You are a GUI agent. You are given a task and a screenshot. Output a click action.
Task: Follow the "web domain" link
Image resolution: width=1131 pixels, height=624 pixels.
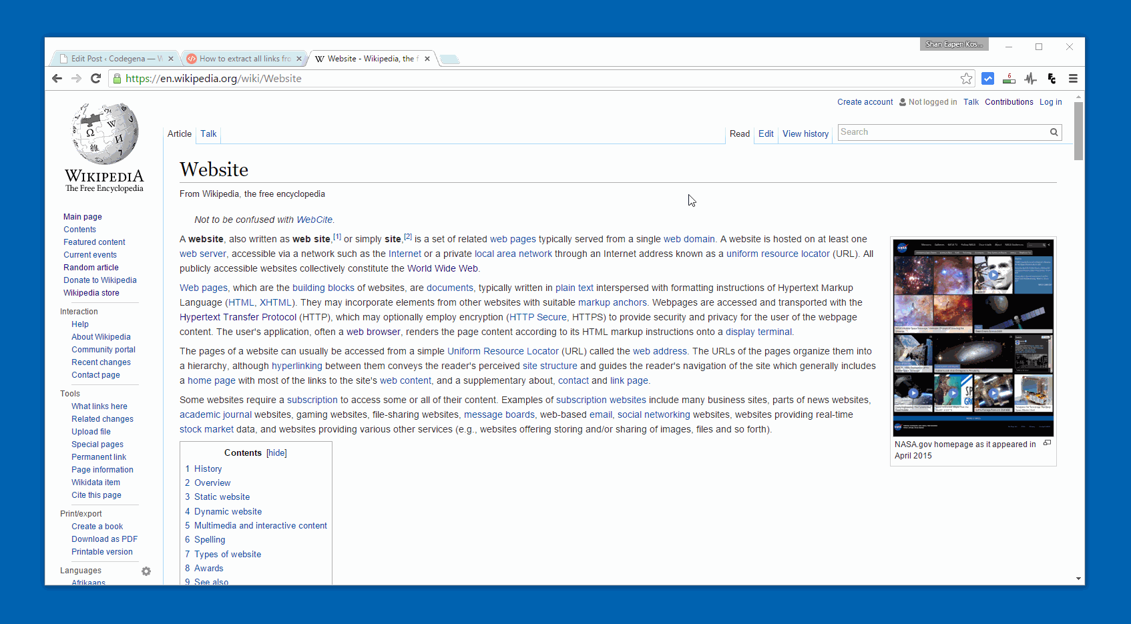click(x=689, y=240)
